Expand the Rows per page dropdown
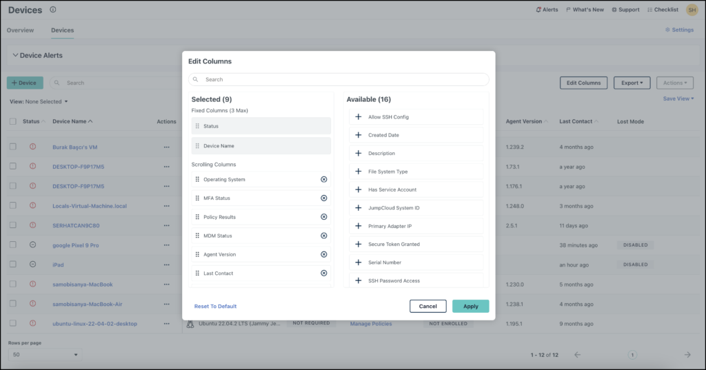This screenshot has height=370, width=706. point(45,354)
